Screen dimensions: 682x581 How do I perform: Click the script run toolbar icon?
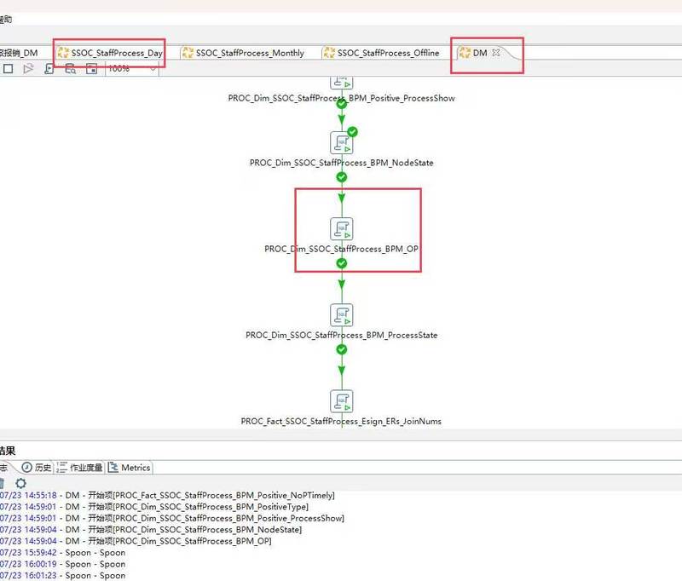pyautogui.click(x=49, y=69)
